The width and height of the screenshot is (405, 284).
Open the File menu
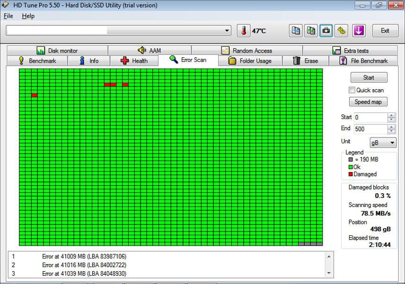coord(8,16)
